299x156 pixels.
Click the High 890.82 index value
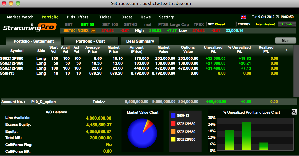tap(155, 31)
